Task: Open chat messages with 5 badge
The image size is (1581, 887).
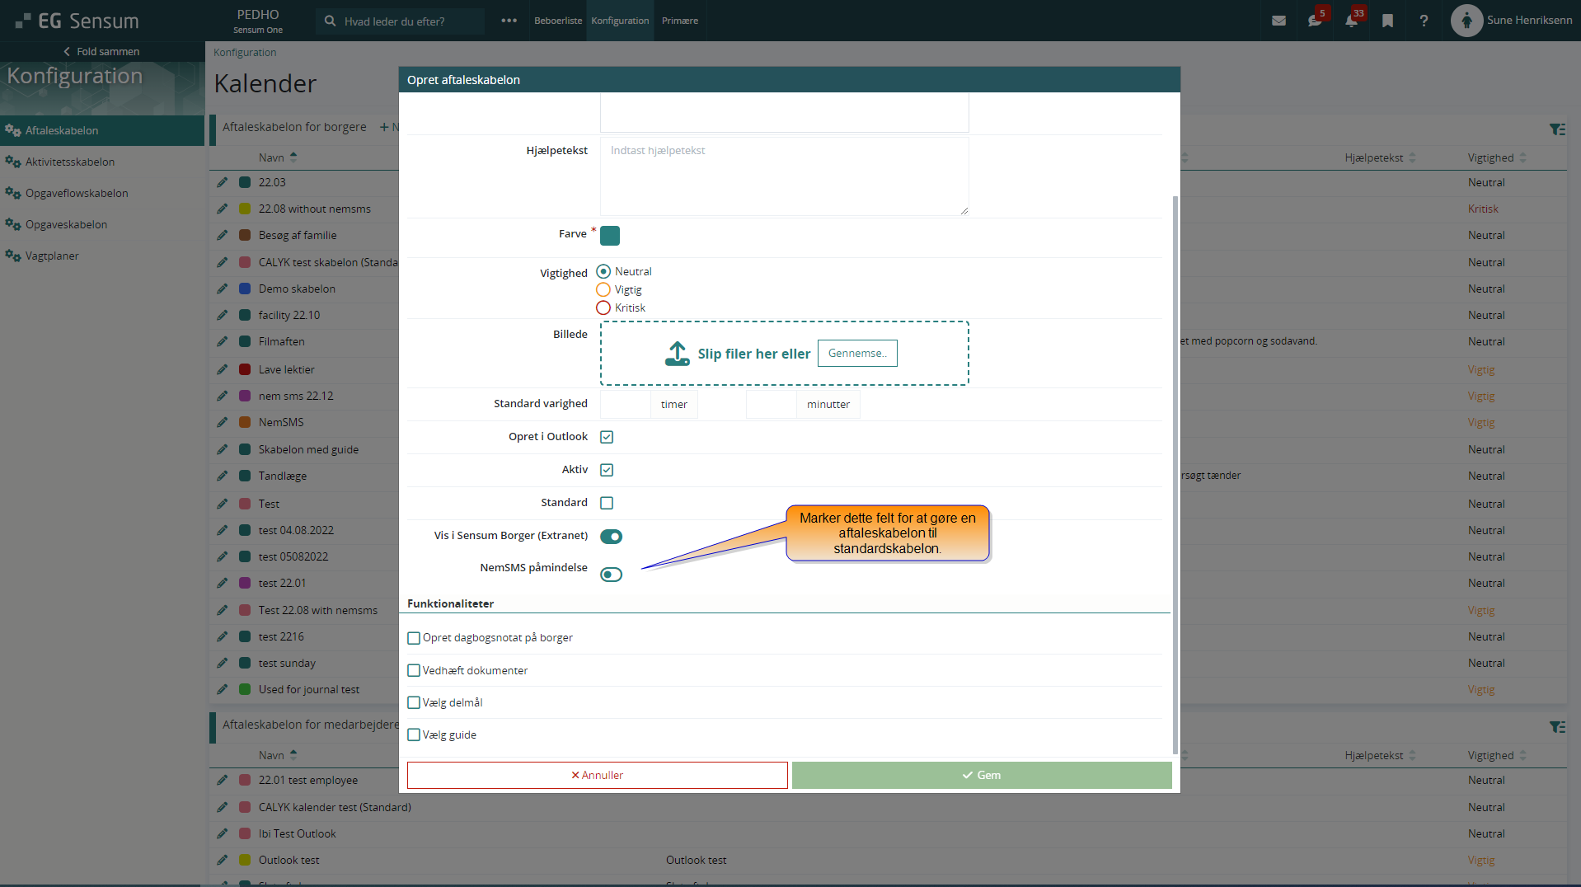Action: (x=1316, y=21)
